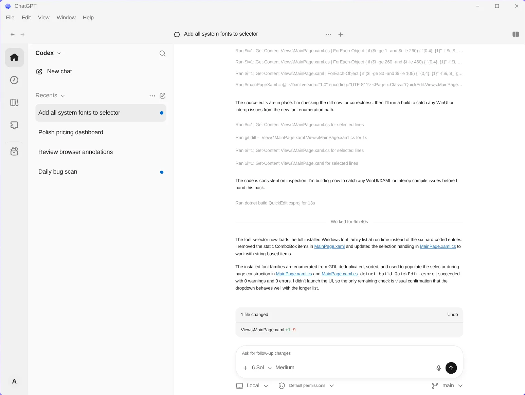Open the Window menu
The width and height of the screenshot is (525, 395).
coord(66,18)
